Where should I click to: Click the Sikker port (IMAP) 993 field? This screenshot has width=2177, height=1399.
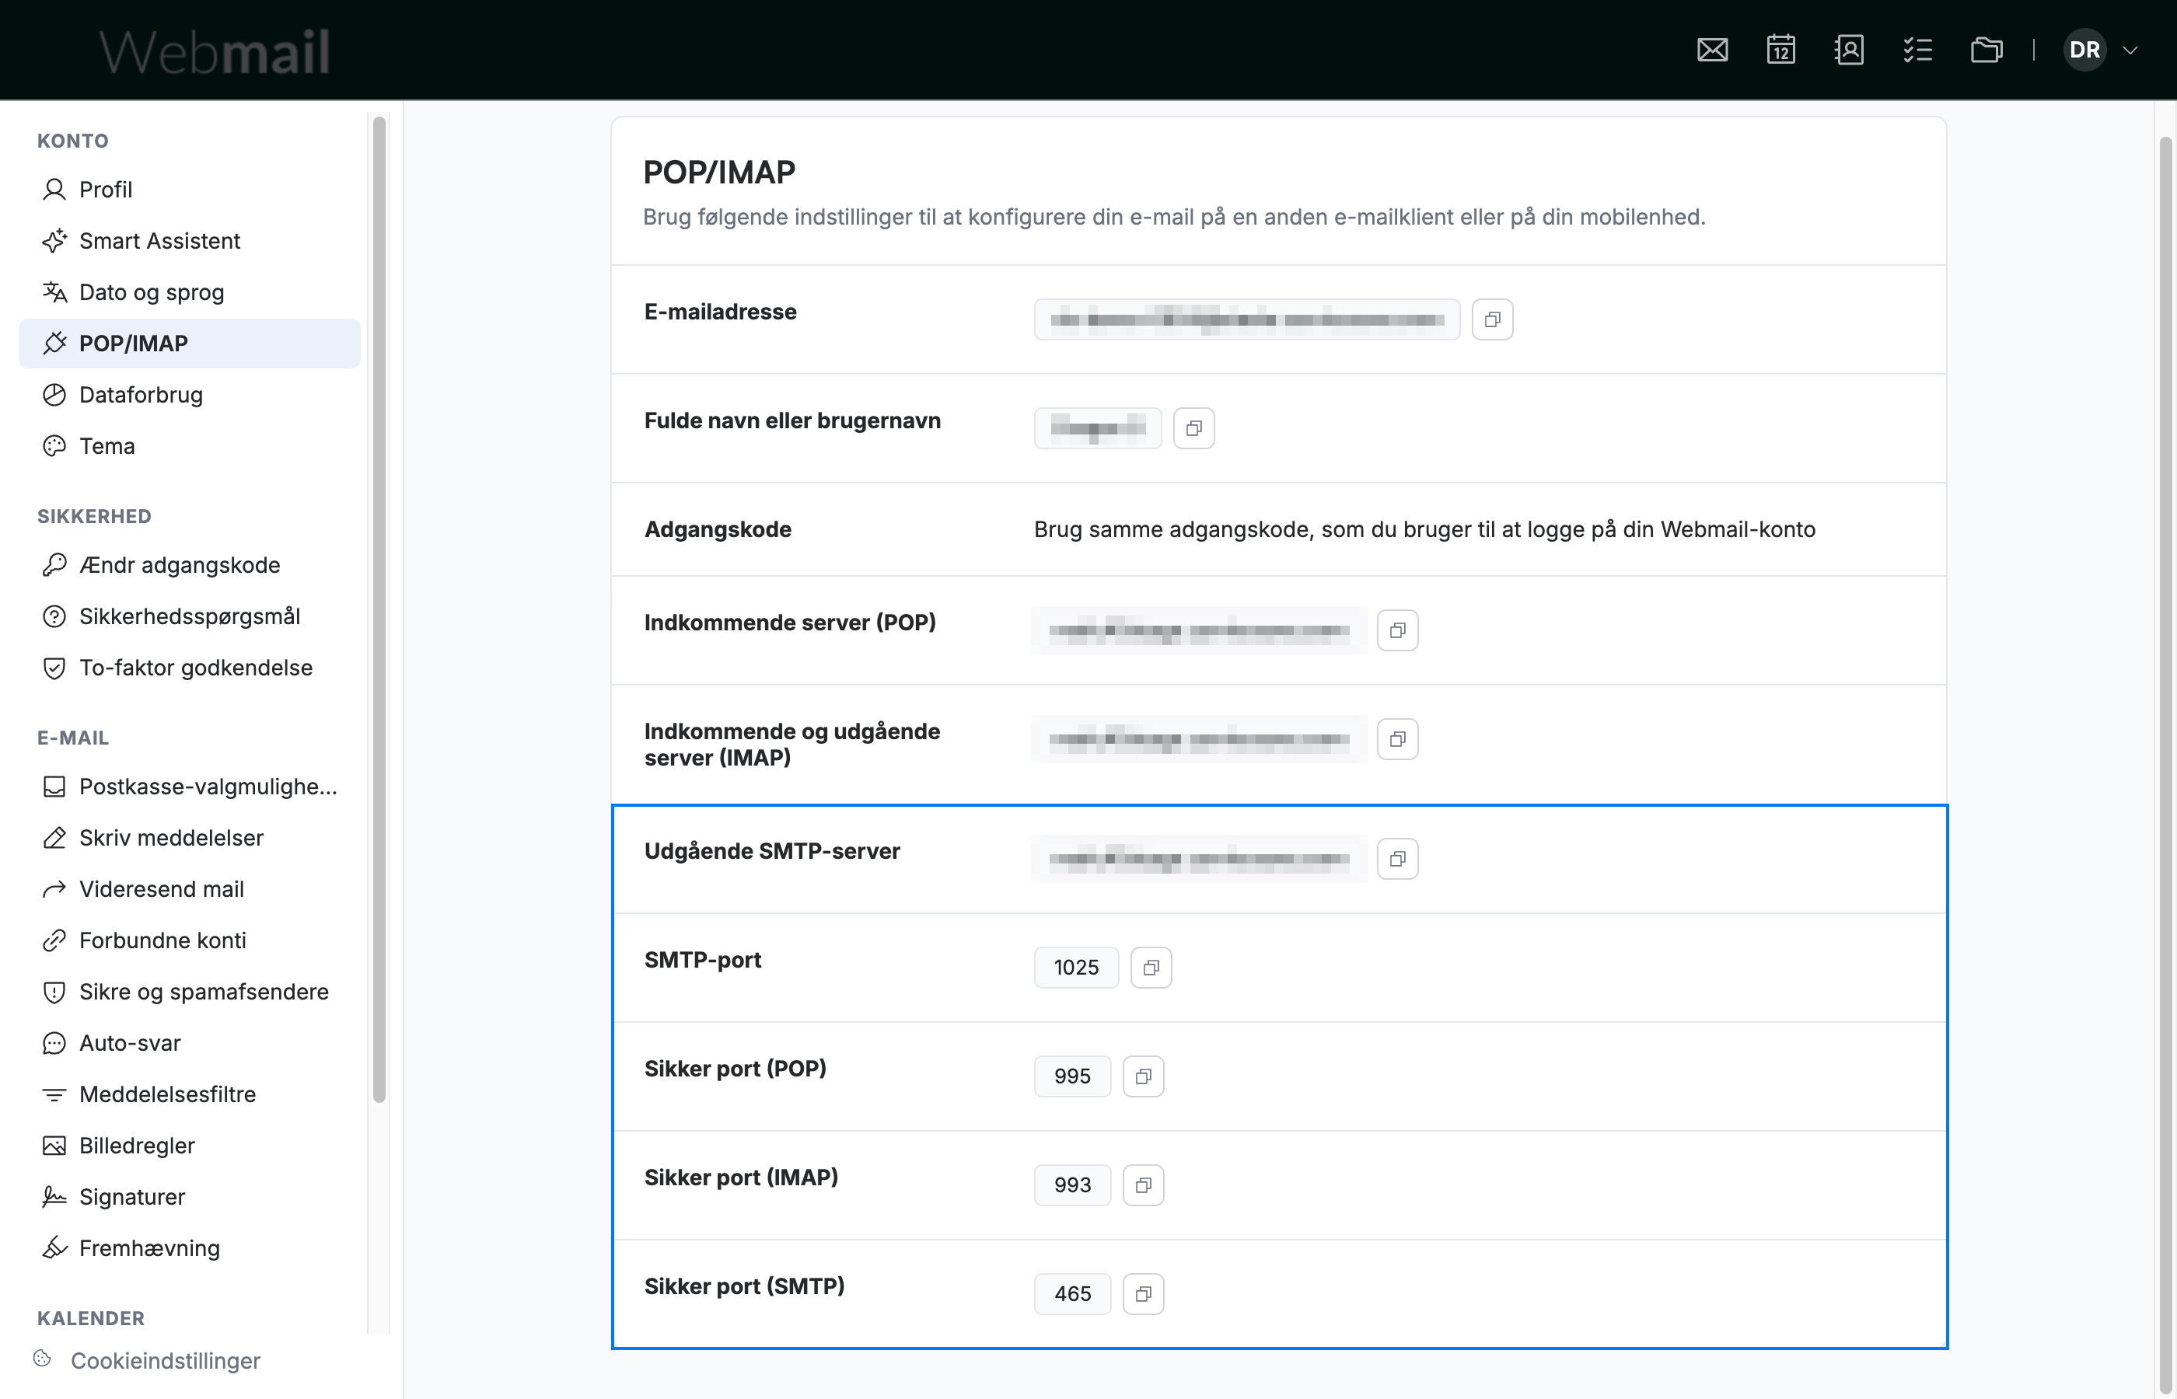1073,1185
